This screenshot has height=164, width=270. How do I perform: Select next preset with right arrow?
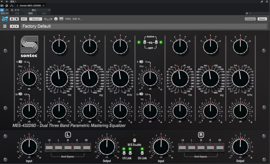click(17, 26)
